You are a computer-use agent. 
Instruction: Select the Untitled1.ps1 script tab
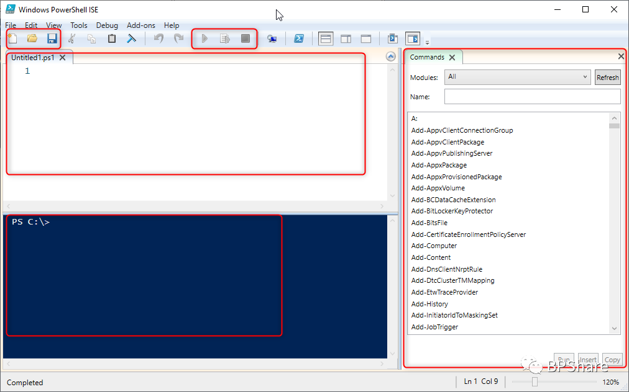click(32, 58)
